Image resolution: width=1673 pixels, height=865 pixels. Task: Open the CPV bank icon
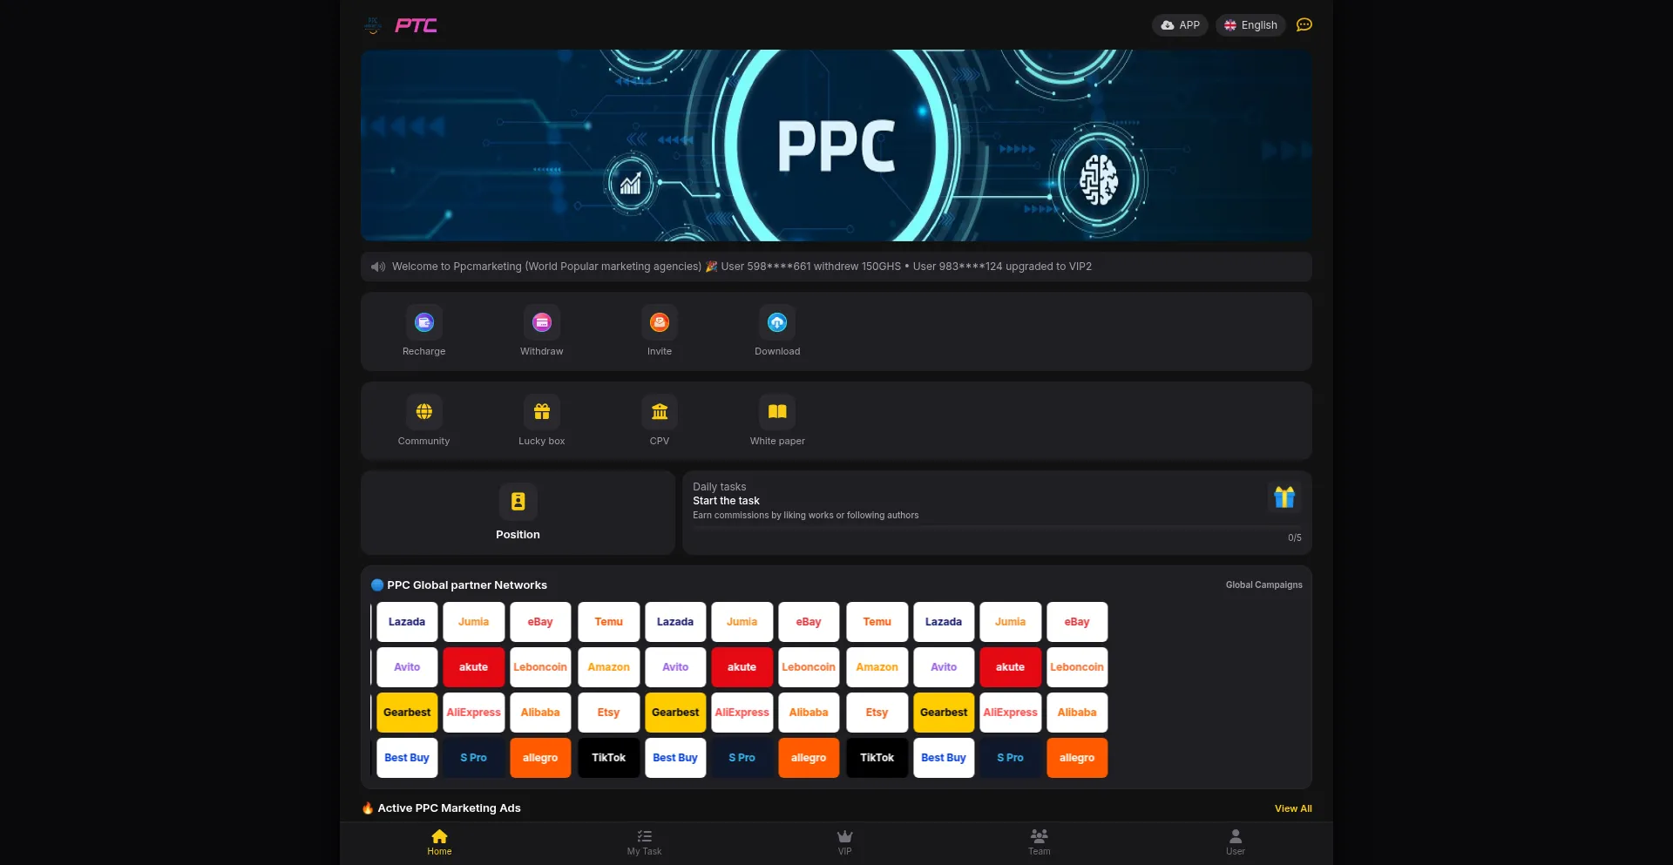click(x=660, y=412)
